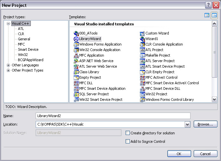Select the Custom Wizard template icon
This screenshot has height=161, width=221.
(x=142, y=33)
